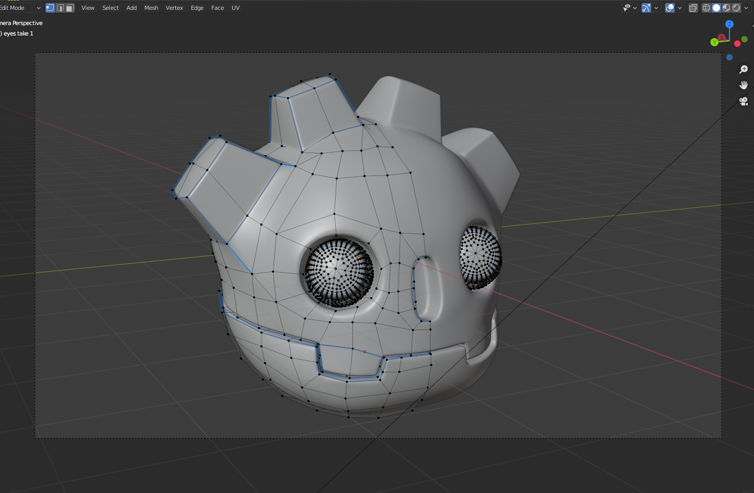
Task: Open the UV menu
Action: tap(235, 7)
